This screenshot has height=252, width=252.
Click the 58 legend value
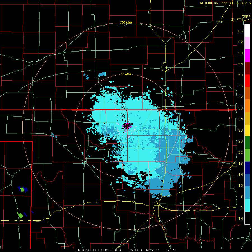pyautogui.click(x=241, y=53)
